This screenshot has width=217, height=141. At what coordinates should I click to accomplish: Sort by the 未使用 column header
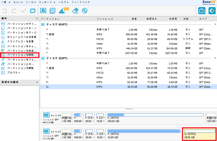click(x=168, y=19)
